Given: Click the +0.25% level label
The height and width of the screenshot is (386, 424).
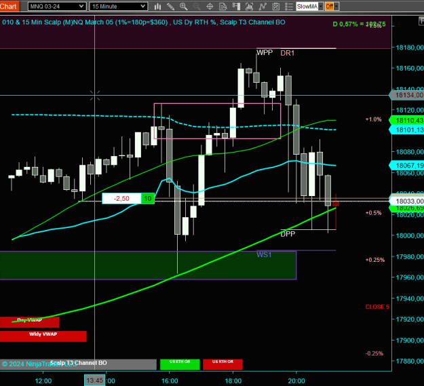Looking at the screenshot, I should coord(374,260).
